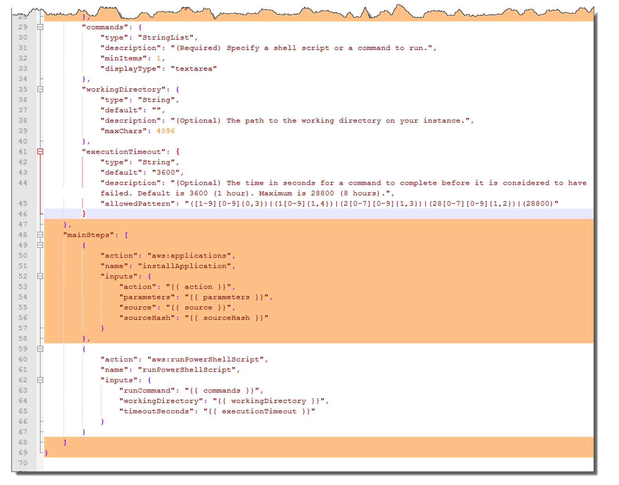Collapse the "commands" block fold marker
The image size is (619, 485).
pos(40,27)
